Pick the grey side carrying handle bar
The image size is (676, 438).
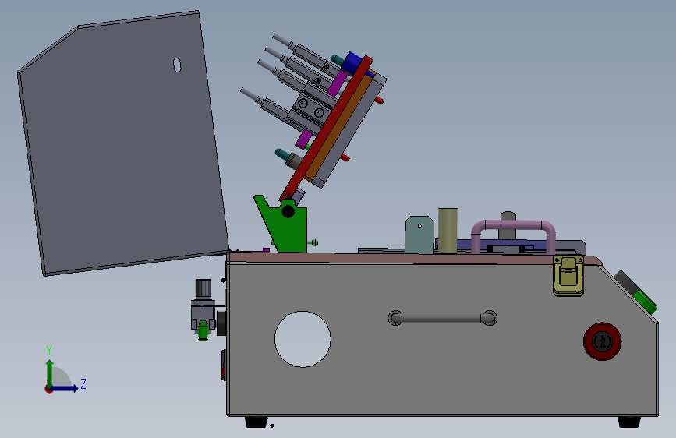coord(442,319)
